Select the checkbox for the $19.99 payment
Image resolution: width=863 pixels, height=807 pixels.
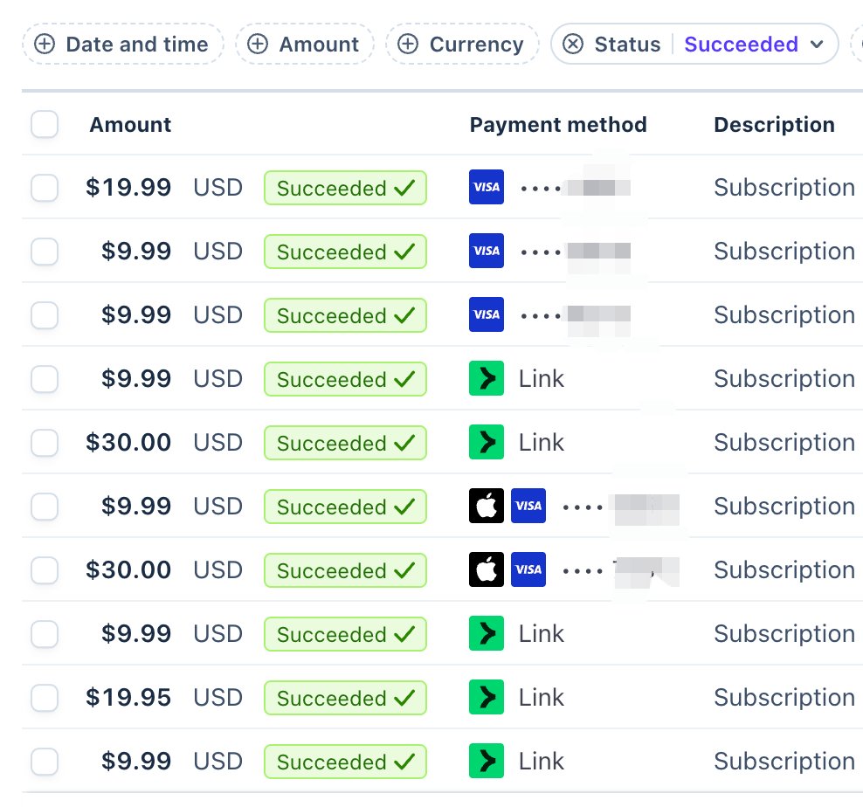pos(45,188)
